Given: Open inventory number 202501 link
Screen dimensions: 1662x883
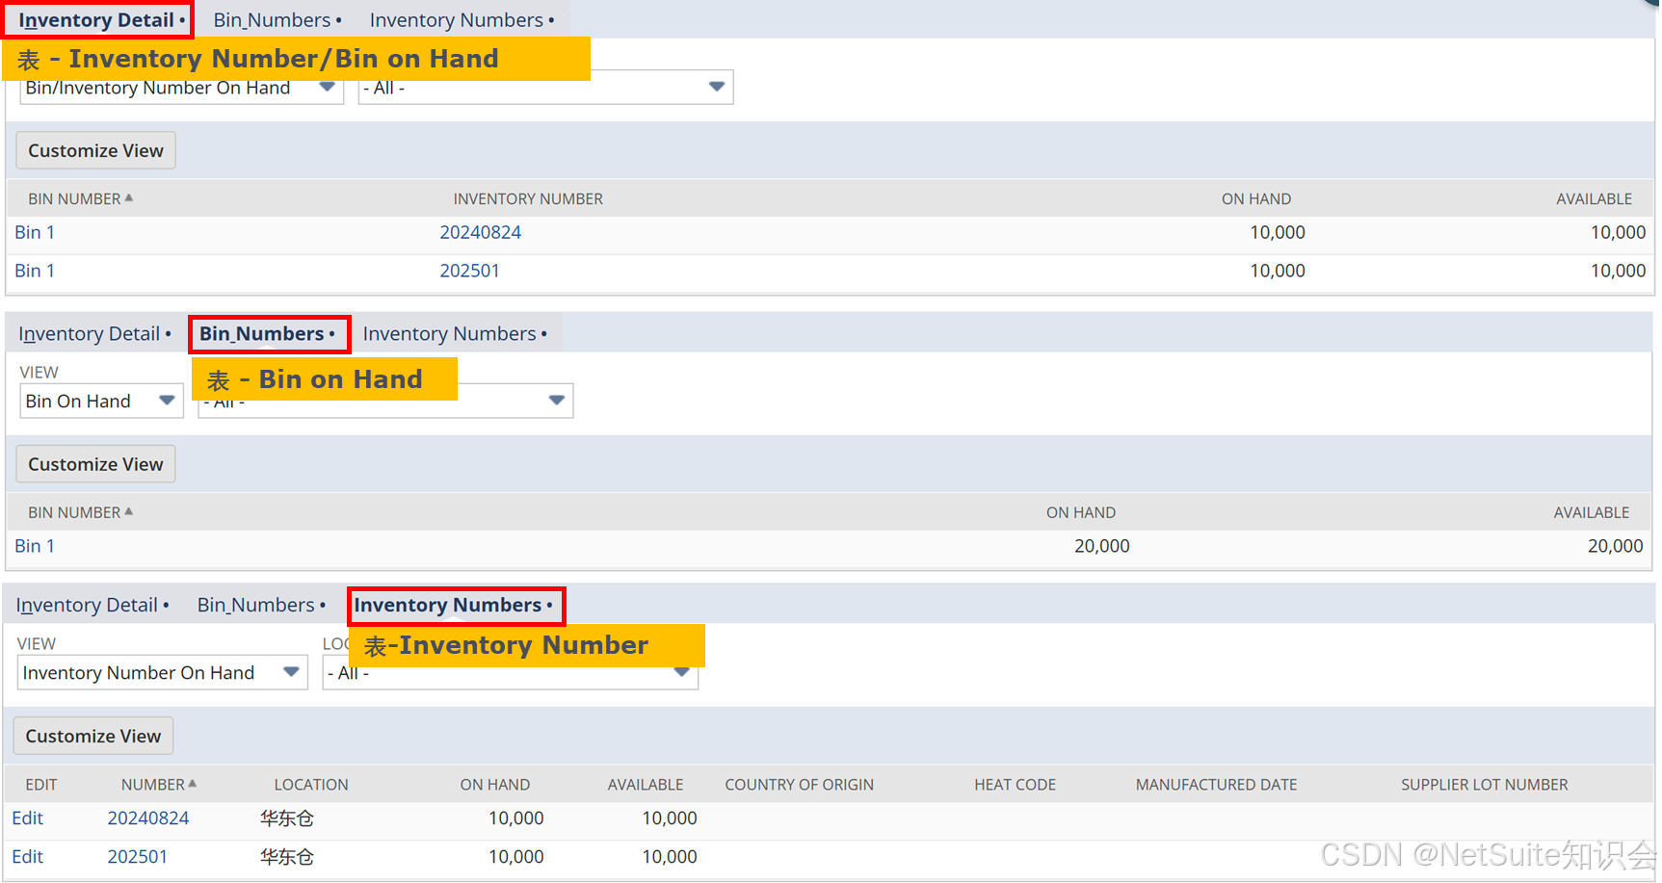Looking at the screenshot, I should click(470, 271).
